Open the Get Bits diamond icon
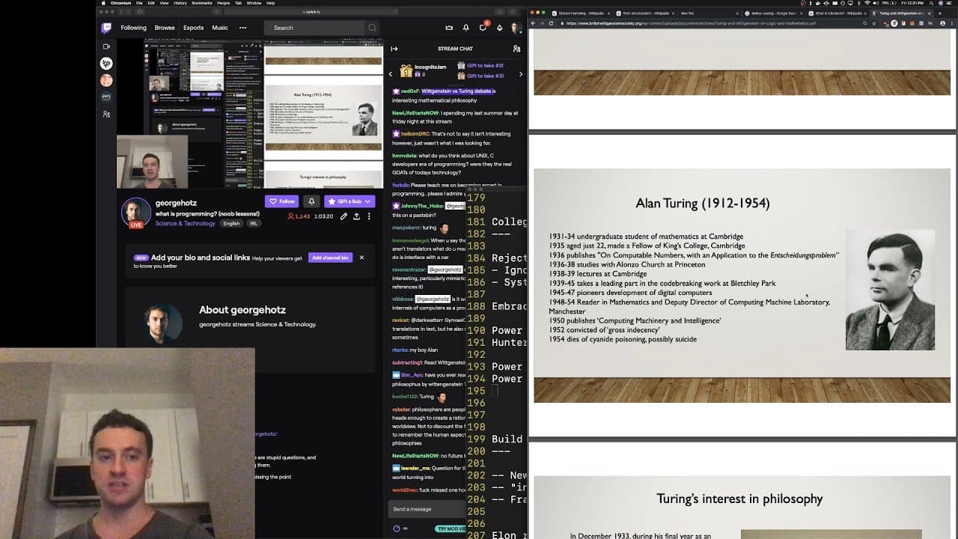This screenshot has height=539, width=958. point(499,28)
